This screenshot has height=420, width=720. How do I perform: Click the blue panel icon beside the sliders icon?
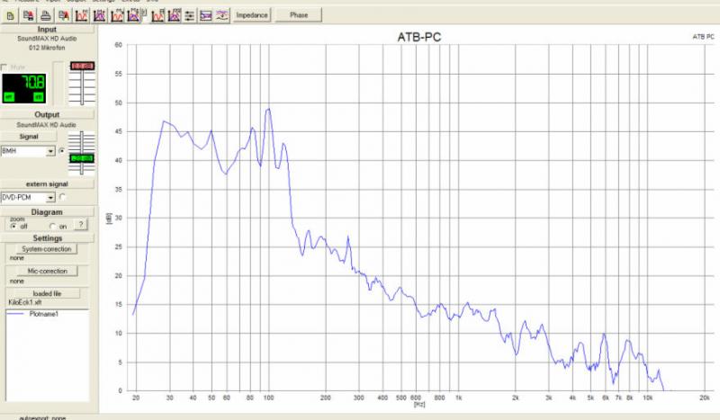coord(206,15)
